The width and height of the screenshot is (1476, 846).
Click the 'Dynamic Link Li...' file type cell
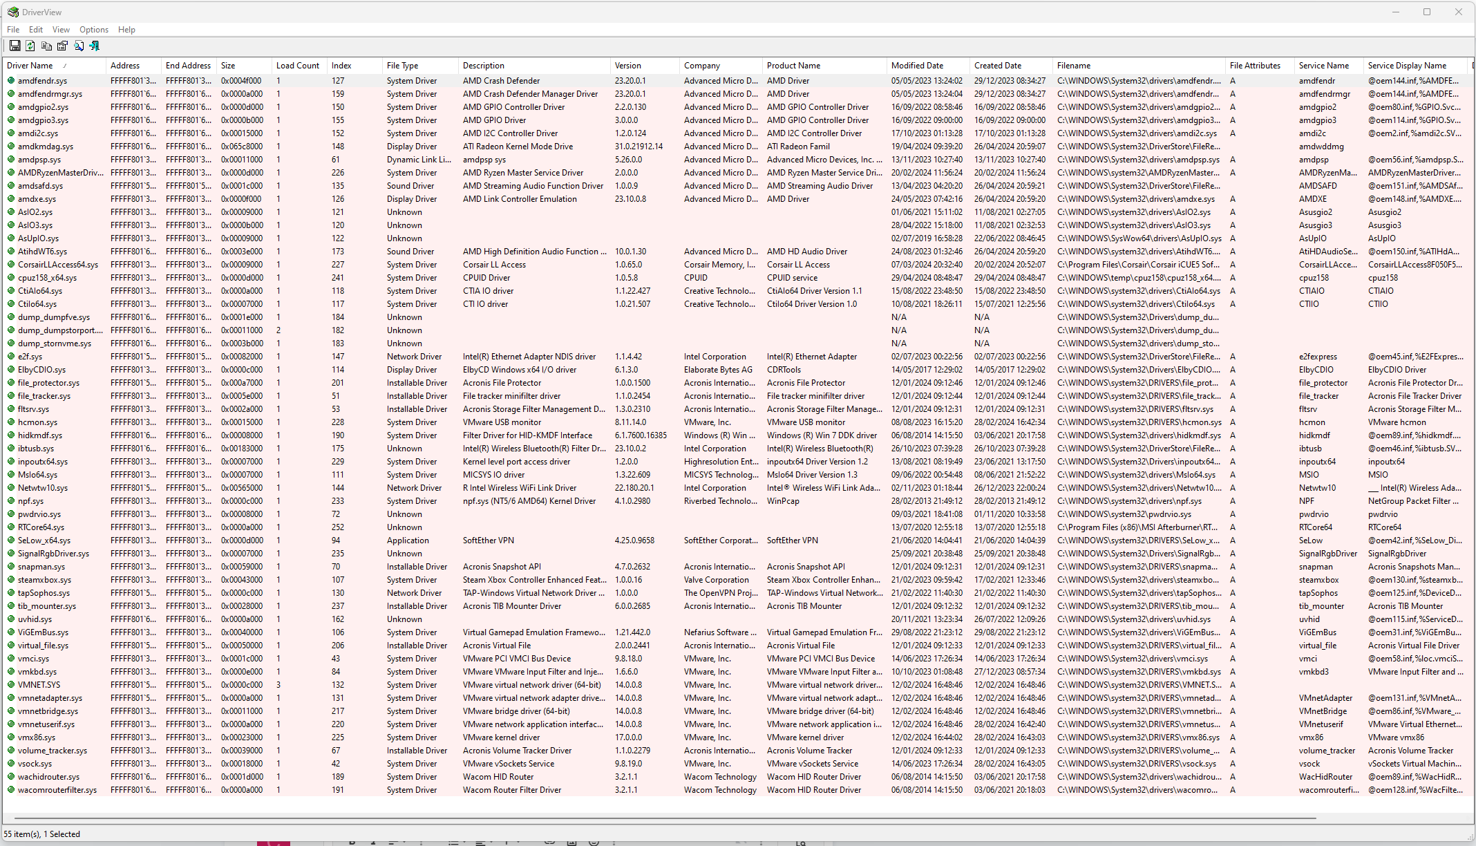pos(419,159)
